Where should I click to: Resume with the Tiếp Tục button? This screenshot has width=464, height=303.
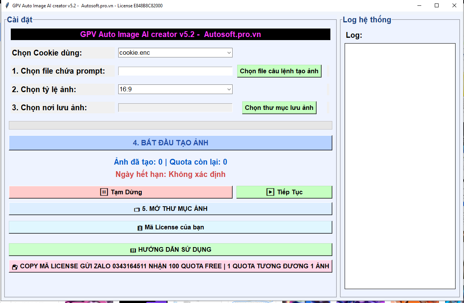(284, 192)
